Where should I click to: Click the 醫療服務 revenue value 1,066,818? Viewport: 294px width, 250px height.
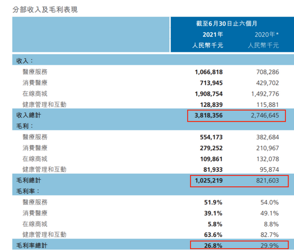tap(209, 72)
